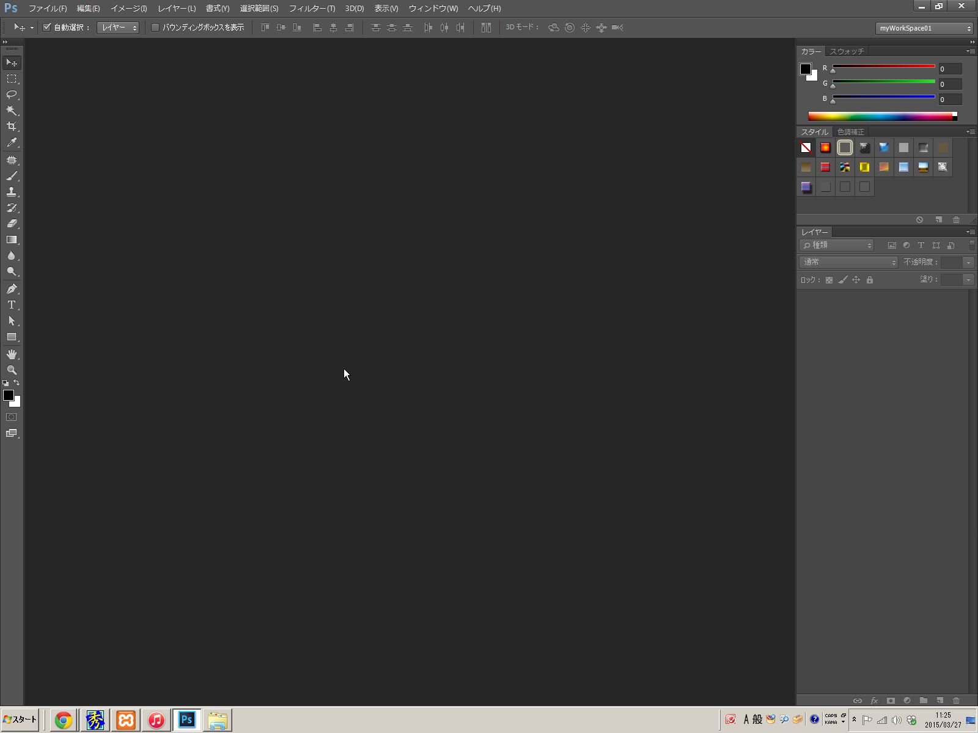Select the Eyedropper tool
The width and height of the screenshot is (978, 733).
pos(12,142)
